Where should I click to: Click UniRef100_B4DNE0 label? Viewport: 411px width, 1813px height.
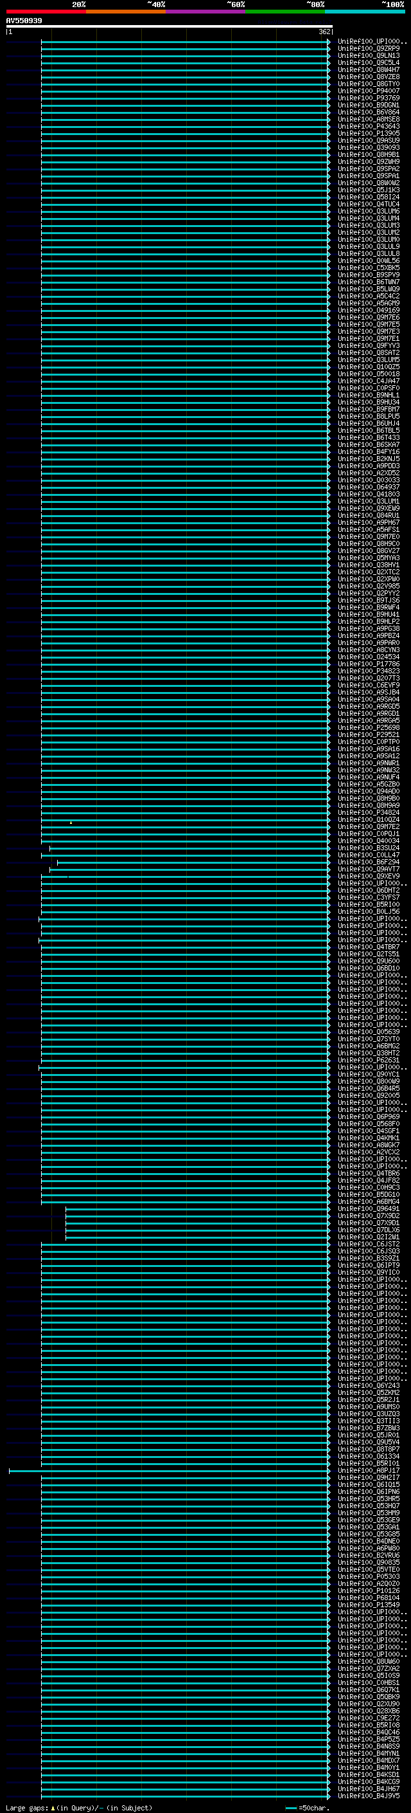[x=368, y=1542]
